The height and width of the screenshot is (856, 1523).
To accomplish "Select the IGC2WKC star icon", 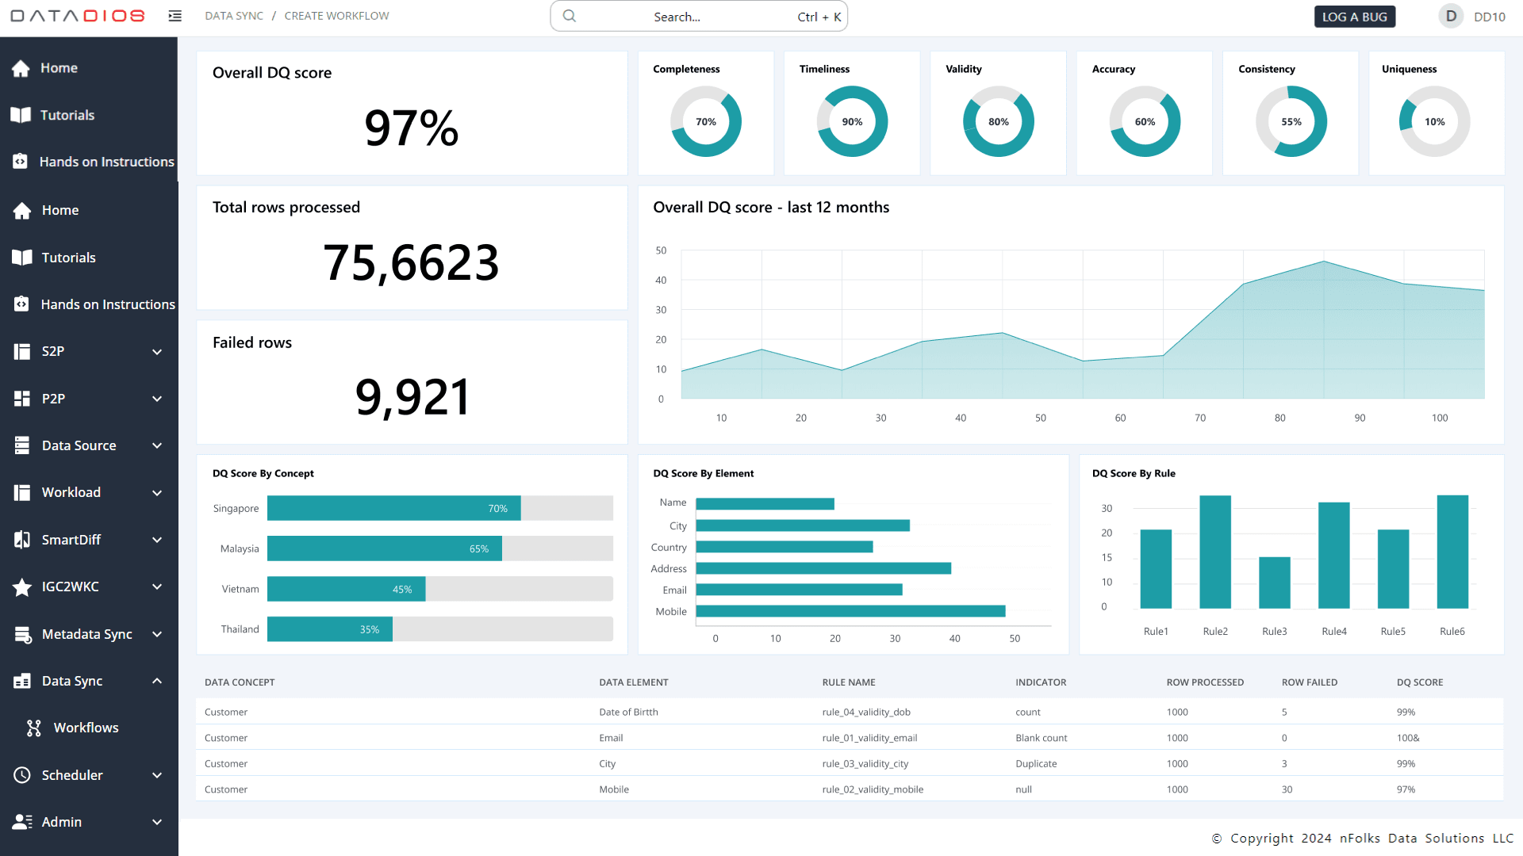I will 22,587.
